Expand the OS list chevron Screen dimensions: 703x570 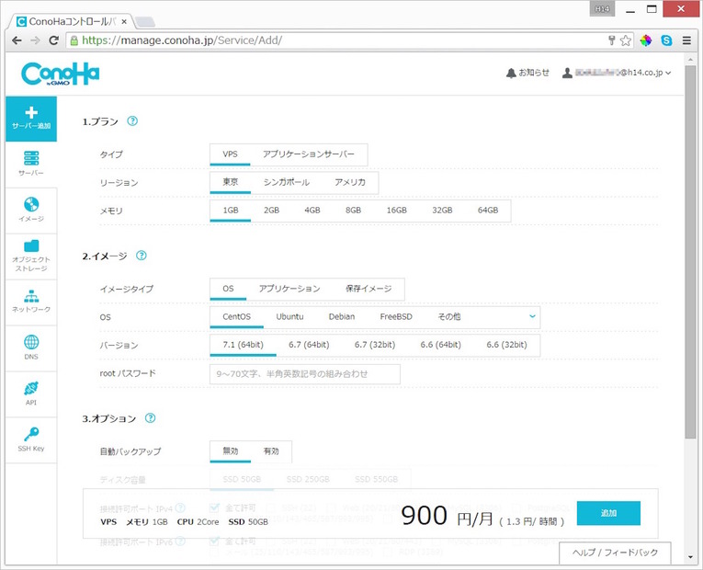532,316
